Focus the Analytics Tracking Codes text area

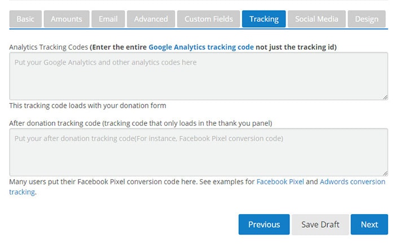198,76
